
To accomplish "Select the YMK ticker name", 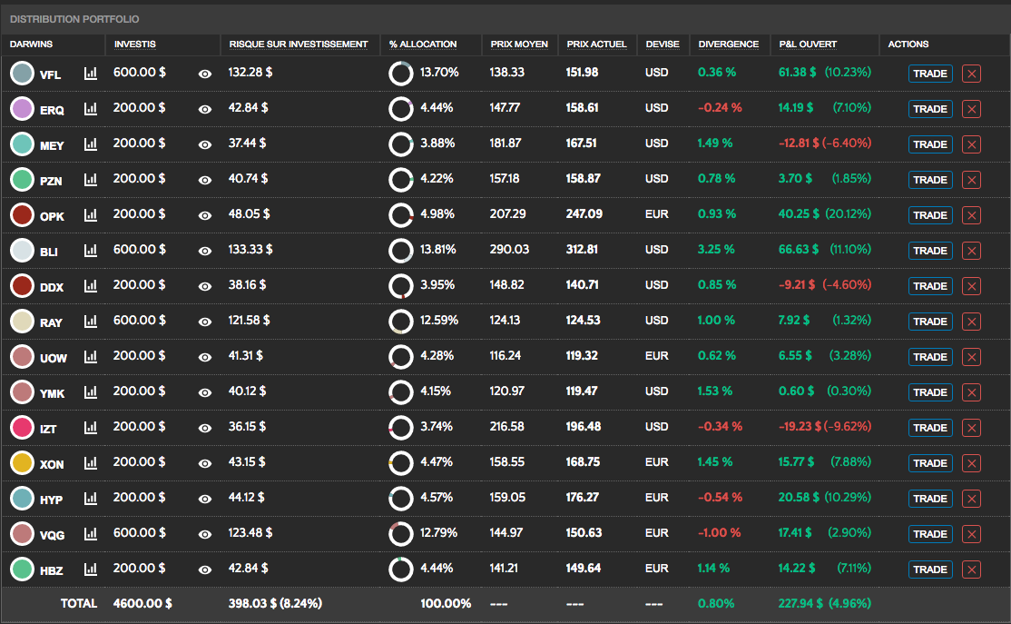I will (x=52, y=393).
